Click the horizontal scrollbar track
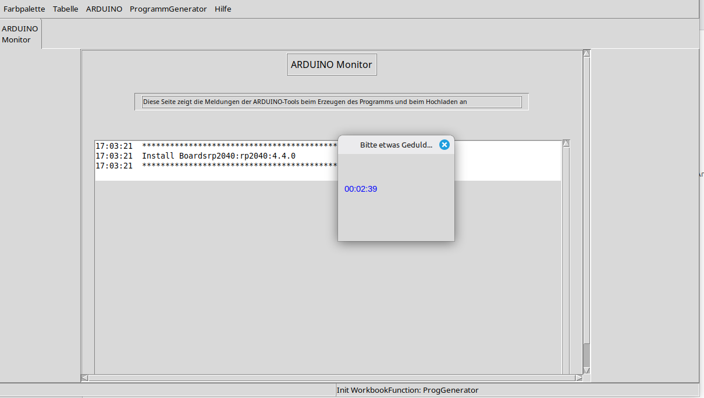704x398 pixels. (332, 378)
